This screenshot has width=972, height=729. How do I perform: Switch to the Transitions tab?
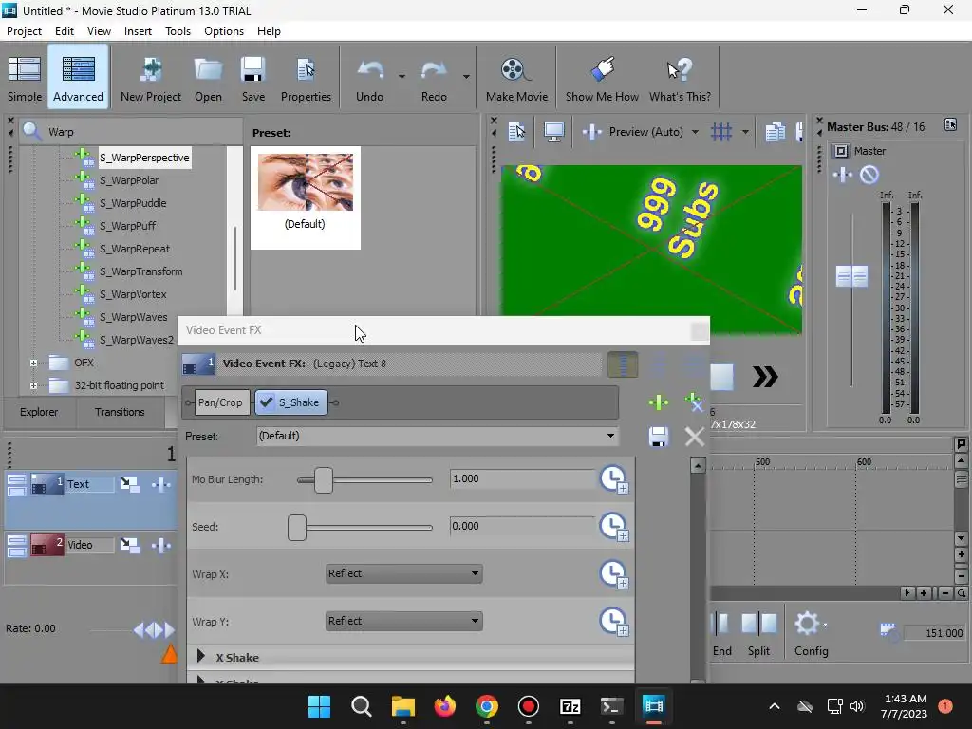(120, 412)
